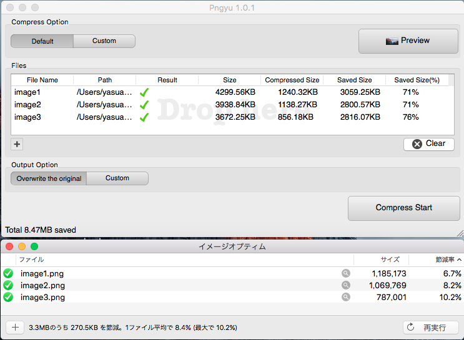Click green checkmark result for image2
The width and height of the screenshot is (464, 340).
[x=144, y=105]
